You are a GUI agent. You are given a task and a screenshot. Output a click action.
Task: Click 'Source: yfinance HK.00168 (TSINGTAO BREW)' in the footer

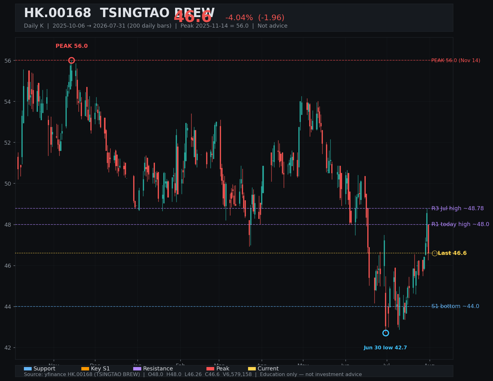[x=82, y=374]
